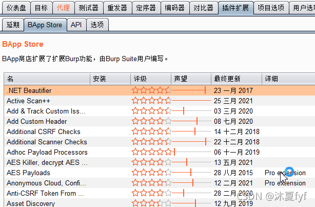Click date 25 三月 2021 cell
Image resolution: width=315 pixels, height=207 pixels.
(233, 101)
